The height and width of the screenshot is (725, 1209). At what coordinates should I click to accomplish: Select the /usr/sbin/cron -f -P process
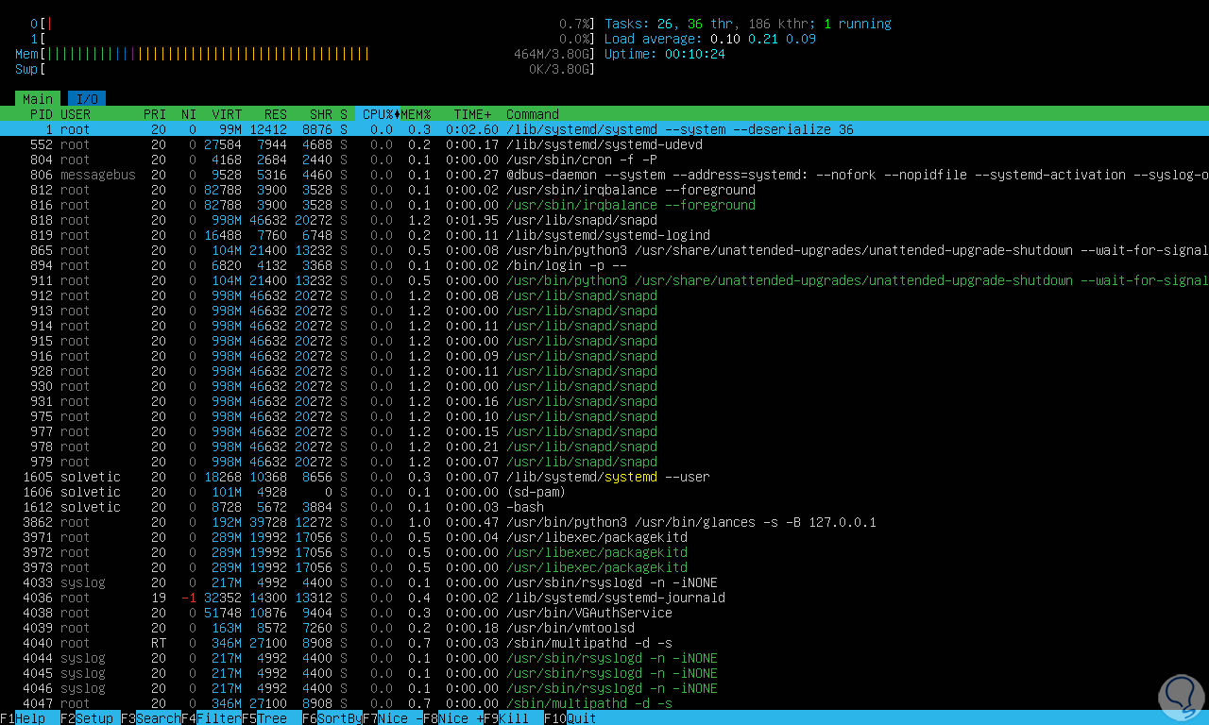point(604,160)
